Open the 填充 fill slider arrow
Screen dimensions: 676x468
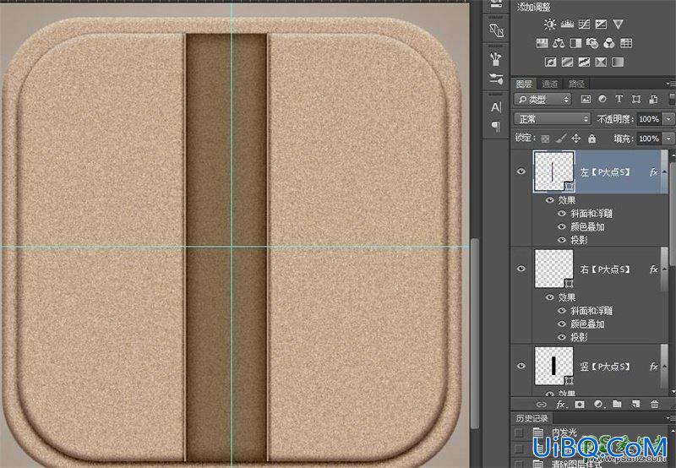pyautogui.click(x=668, y=139)
